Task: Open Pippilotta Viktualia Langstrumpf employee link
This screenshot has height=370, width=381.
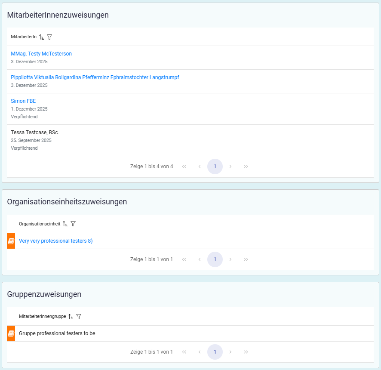Action: tap(95, 77)
